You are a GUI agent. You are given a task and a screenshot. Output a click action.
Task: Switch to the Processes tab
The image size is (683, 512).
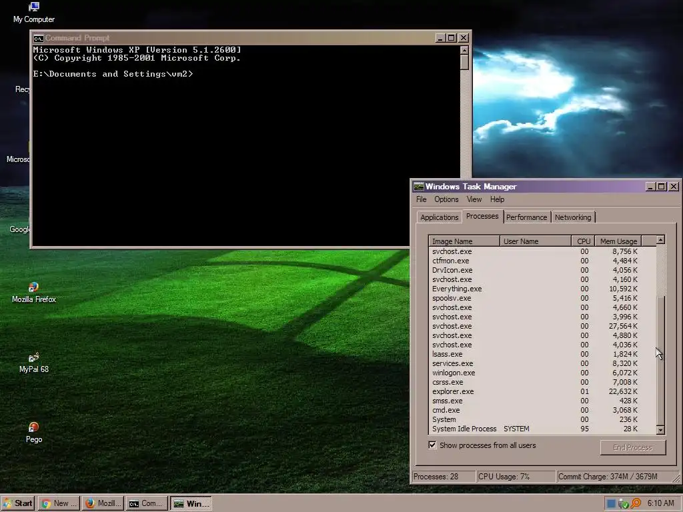point(482,217)
